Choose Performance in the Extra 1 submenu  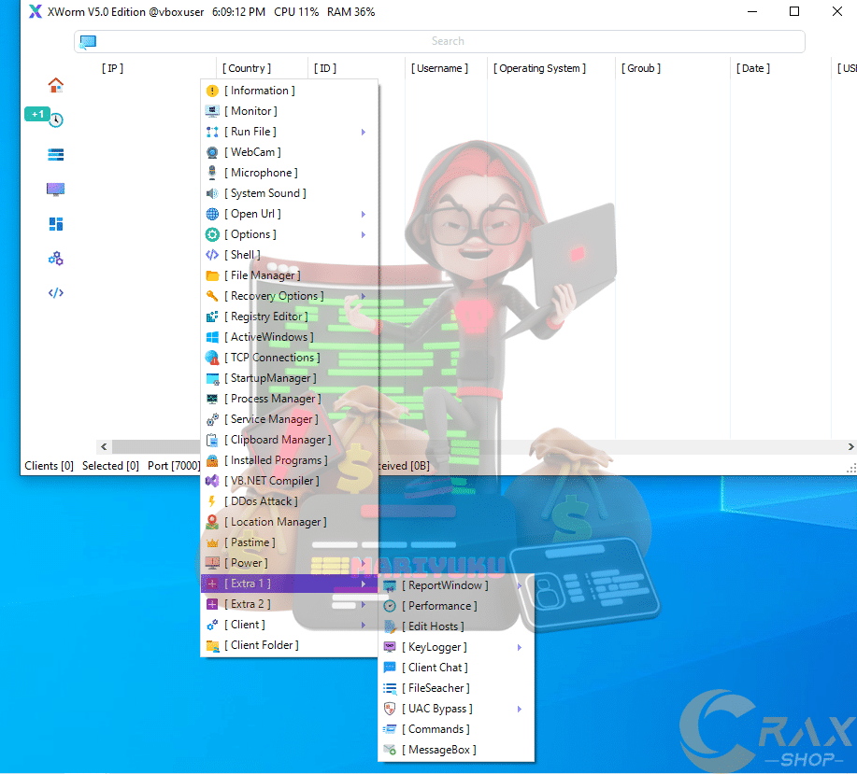pyautogui.click(x=439, y=606)
